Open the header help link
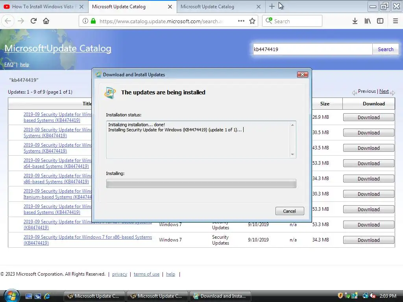 [25, 64]
